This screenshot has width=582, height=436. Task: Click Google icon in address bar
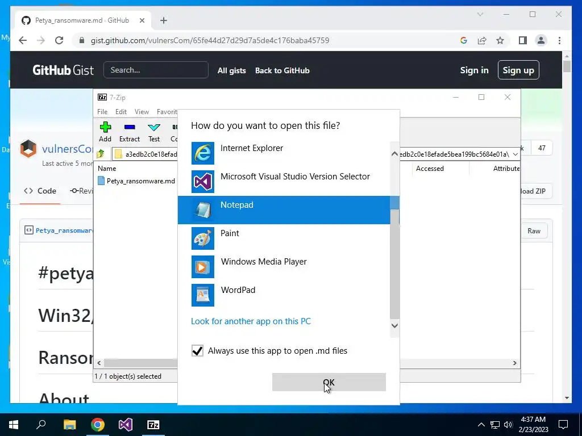point(464,40)
